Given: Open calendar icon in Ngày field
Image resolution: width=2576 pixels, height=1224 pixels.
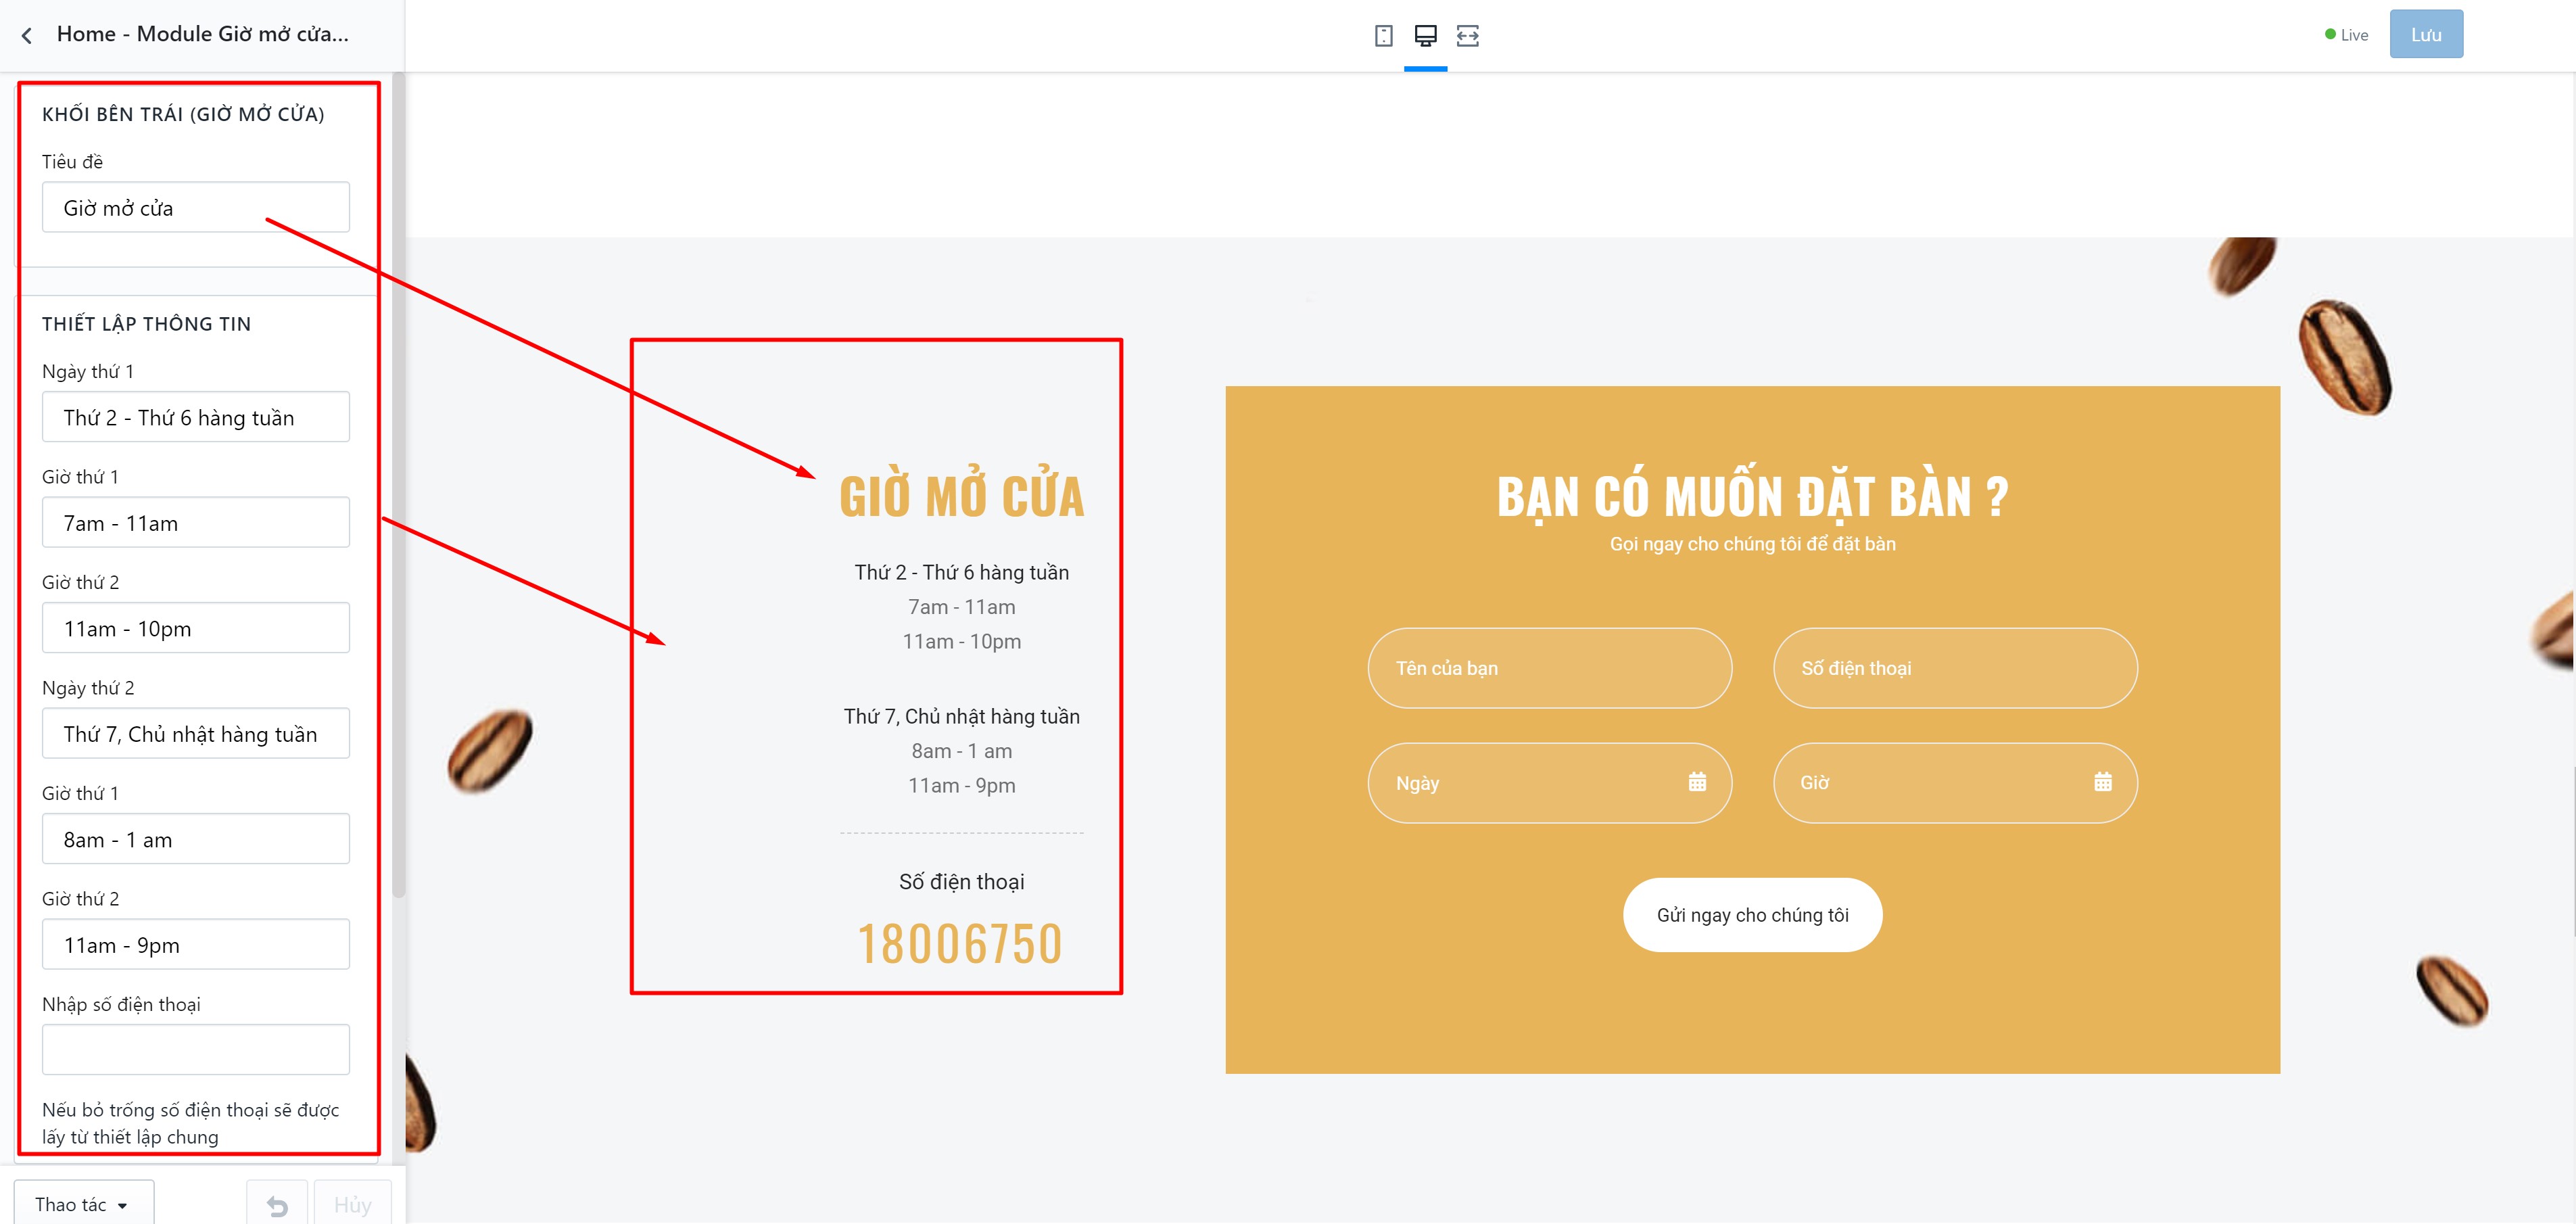Looking at the screenshot, I should pos(1697,782).
